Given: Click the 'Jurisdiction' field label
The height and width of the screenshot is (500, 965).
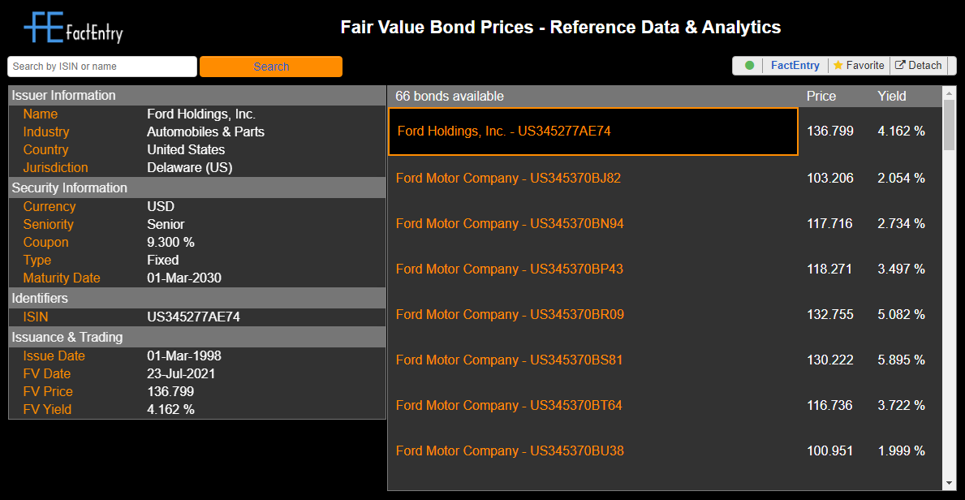Looking at the screenshot, I should tap(55, 167).
